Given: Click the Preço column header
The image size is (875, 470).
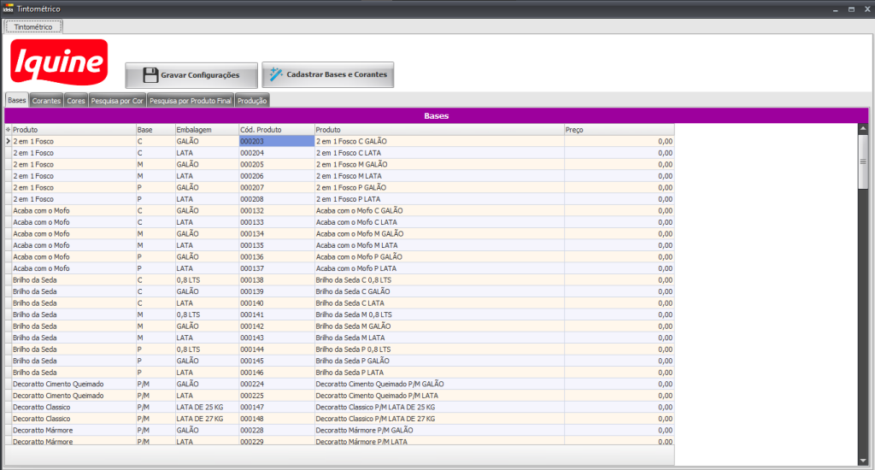Looking at the screenshot, I should click(619, 129).
